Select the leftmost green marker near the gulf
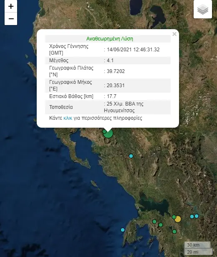Viewport: 217px width, 257px height. (x=154, y=222)
